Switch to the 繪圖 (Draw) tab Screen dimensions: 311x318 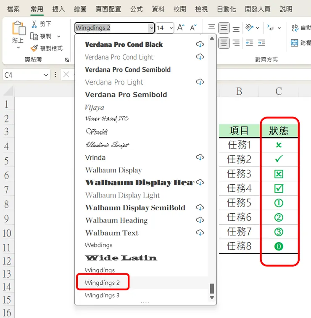80,9
